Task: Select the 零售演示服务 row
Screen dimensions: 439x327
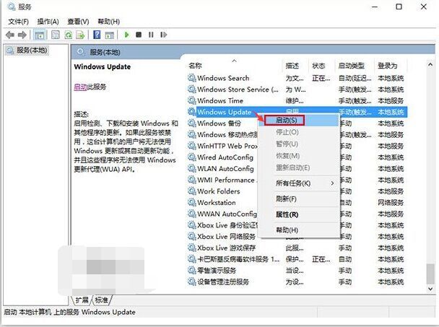Action: tap(297, 271)
